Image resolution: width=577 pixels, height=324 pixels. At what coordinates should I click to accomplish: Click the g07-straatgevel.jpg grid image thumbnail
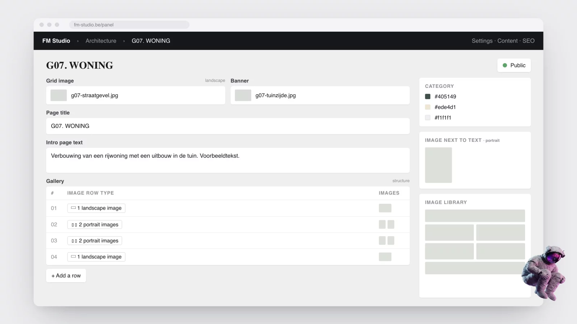[x=58, y=95]
